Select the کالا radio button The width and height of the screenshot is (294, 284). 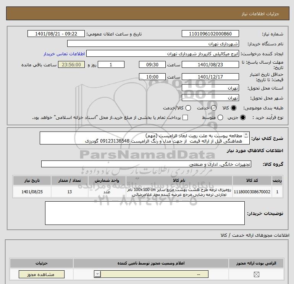pyautogui.click(x=233, y=108)
